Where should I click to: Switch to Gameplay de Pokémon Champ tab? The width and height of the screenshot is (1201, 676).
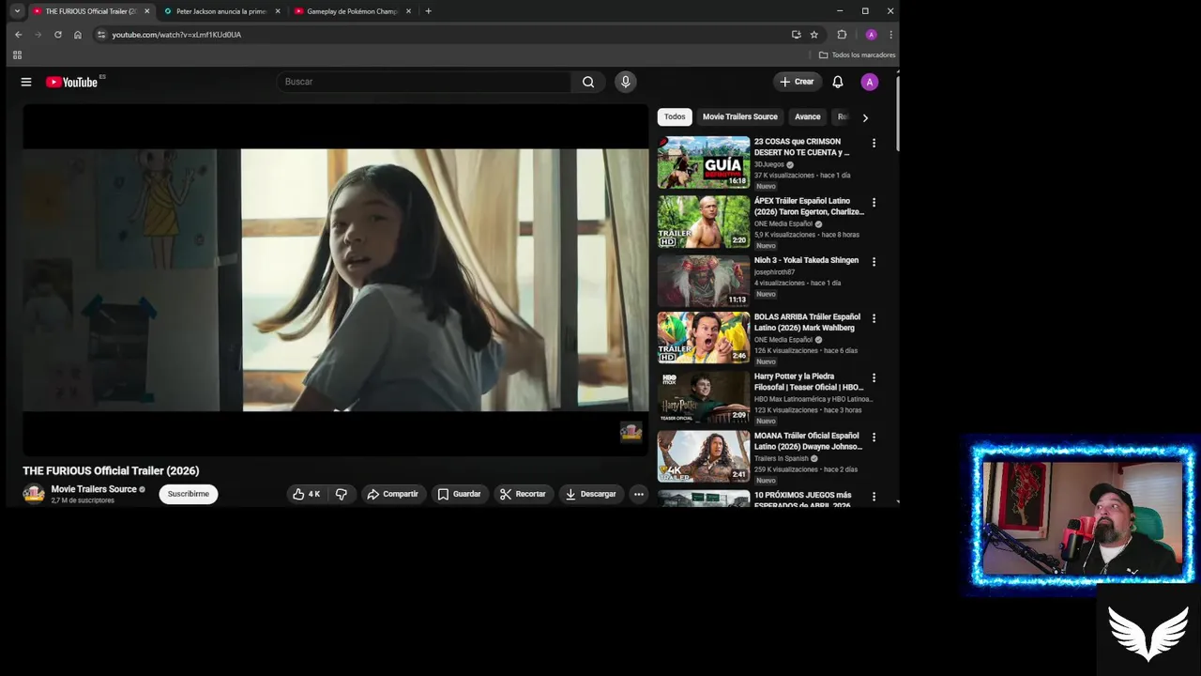tap(352, 11)
